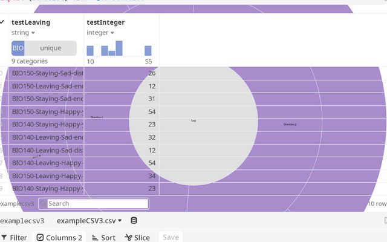Screen dimensions: 387x242
Task: Click the Save button
Action: click(x=171, y=238)
